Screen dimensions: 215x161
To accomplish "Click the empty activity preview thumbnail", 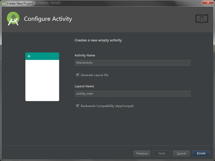I will [x=42, y=77].
